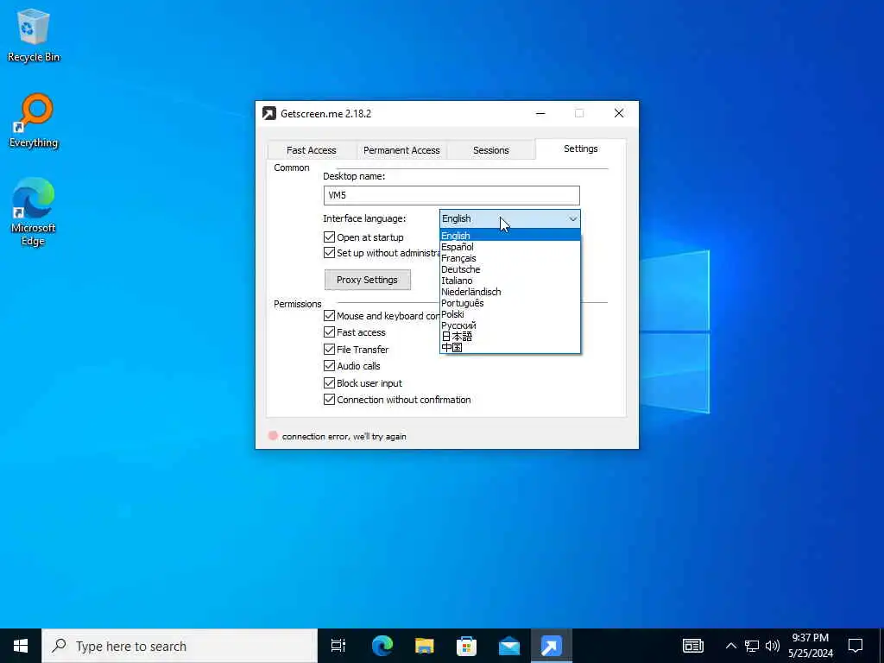884x663 pixels.
Task: Select the Settings tab
Action: coord(581,148)
